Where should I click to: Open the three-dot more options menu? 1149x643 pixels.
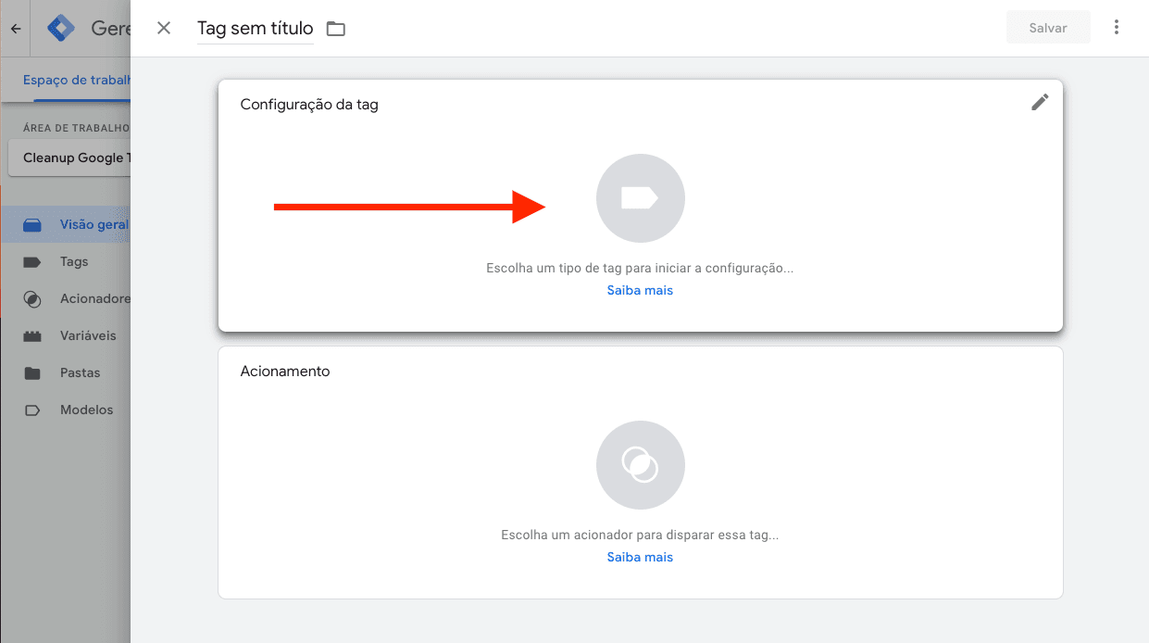point(1117,28)
